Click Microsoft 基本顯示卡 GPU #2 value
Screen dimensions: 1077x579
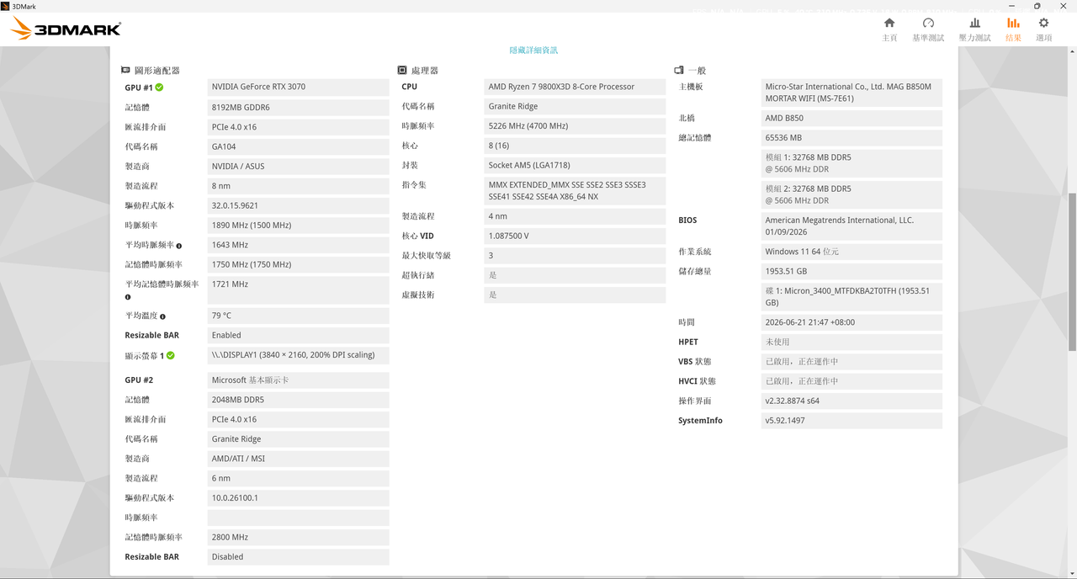click(298, 380)
